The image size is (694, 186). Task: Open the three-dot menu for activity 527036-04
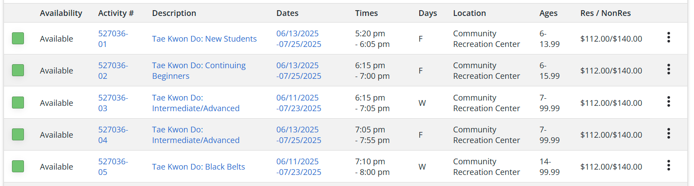(668, 134)
